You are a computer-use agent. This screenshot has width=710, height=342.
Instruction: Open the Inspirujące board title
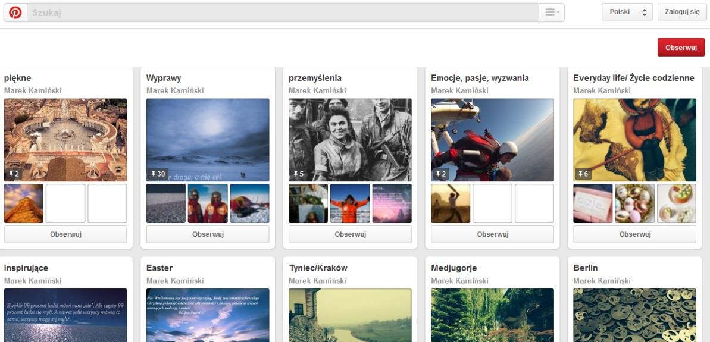point(26,268)
